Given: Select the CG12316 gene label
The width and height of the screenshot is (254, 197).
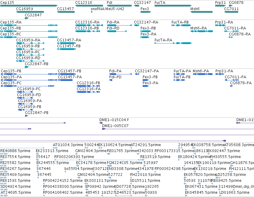Looking at the screenshot, I should (84, 3).
